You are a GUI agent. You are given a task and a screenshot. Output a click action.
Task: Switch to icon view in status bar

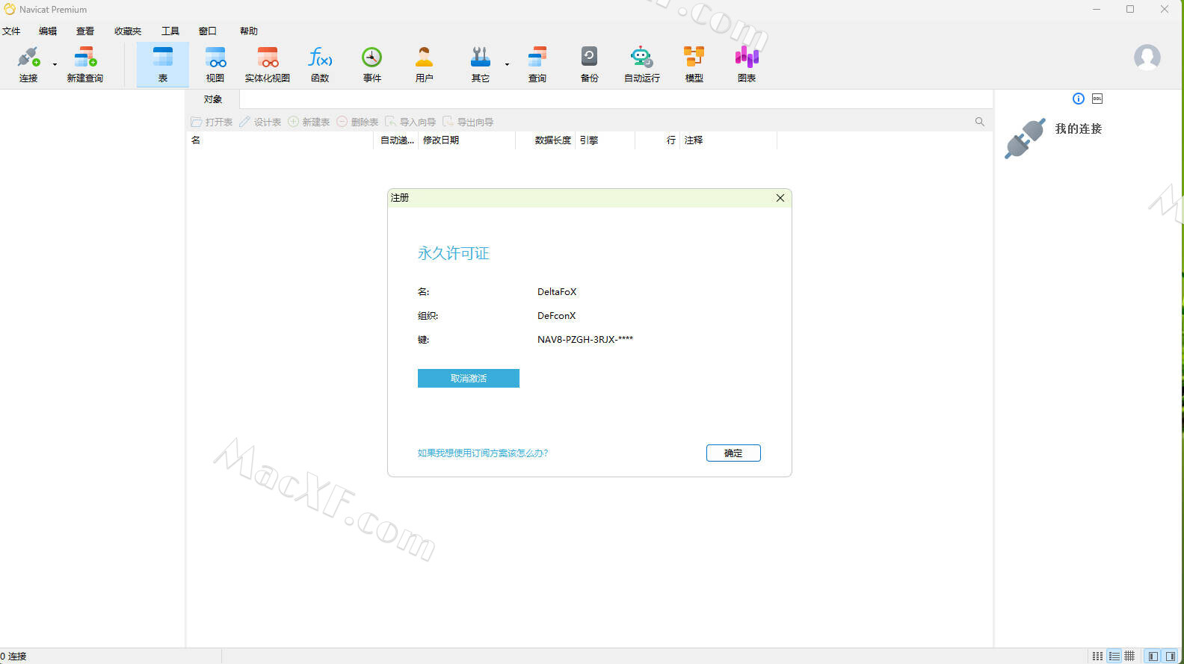tap(1097, 656)
